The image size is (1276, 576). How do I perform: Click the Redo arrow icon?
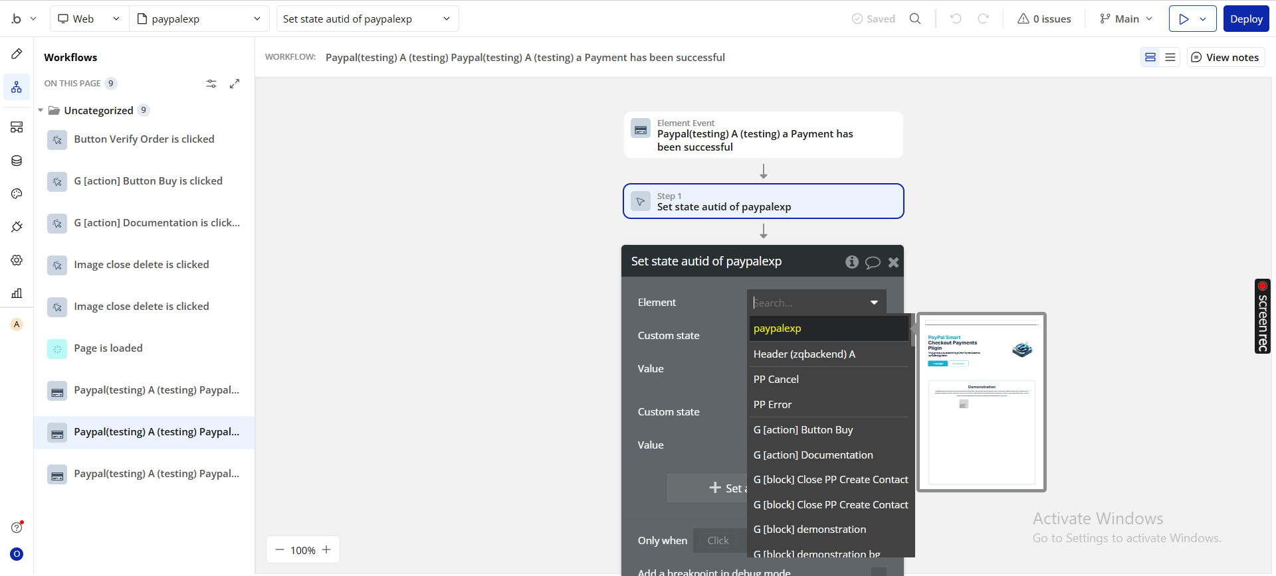click(984, 19)
